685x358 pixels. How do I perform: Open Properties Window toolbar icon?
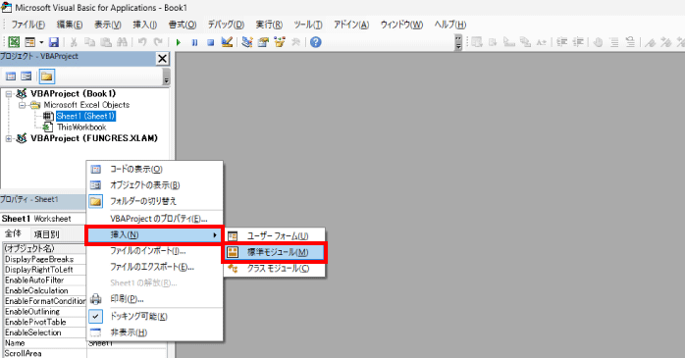[263, 42]
